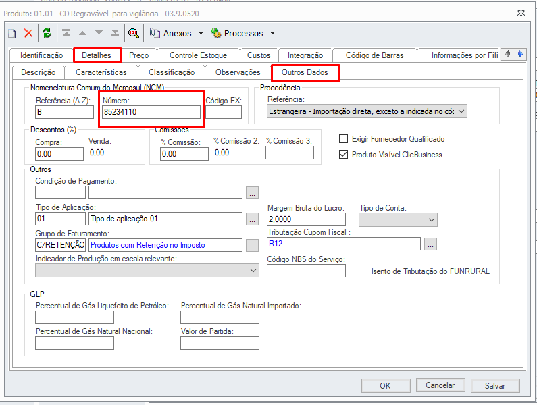This screenshot has width=537, height=405.
Task: Click the Código NBS do Serviço field
Action: pyautogui.click(x=306, y=271)
